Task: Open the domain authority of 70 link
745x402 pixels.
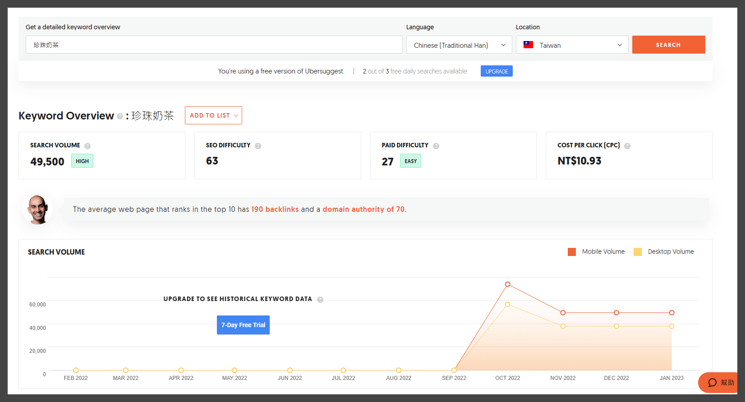Action: coord(363,210)
